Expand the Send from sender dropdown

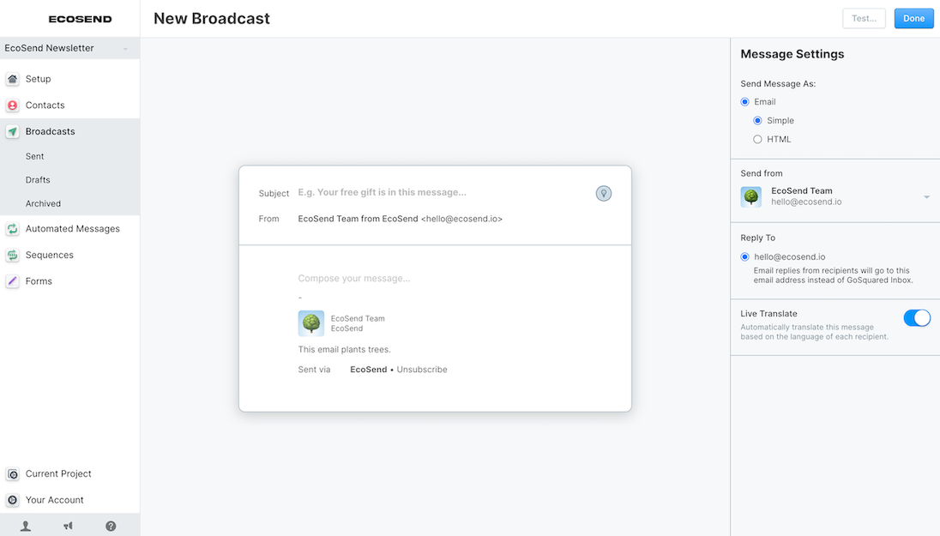(x=927, y=196)
